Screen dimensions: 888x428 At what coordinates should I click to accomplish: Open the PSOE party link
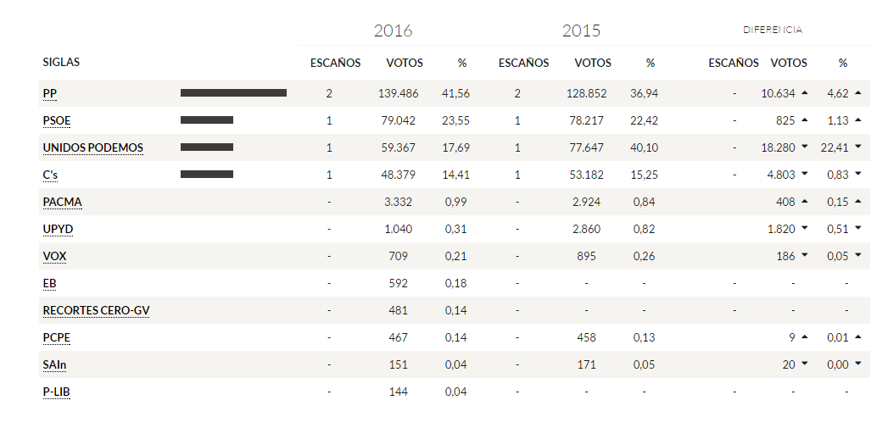57,120
